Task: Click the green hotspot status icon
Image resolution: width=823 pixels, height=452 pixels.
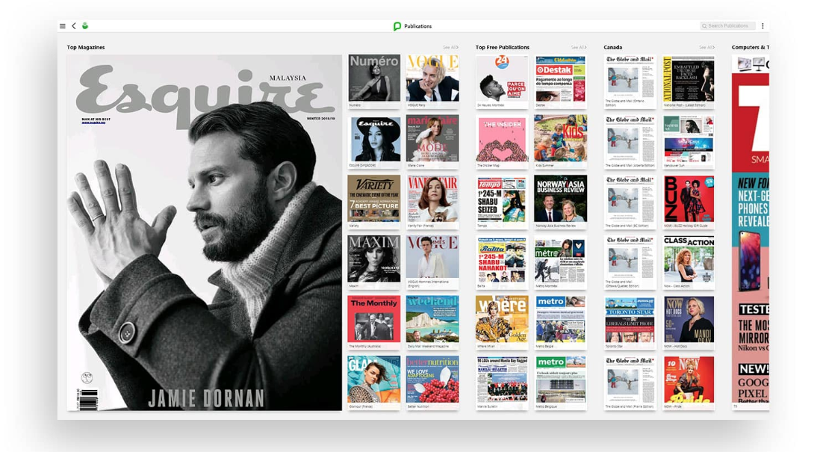Action: coord(84,25)
